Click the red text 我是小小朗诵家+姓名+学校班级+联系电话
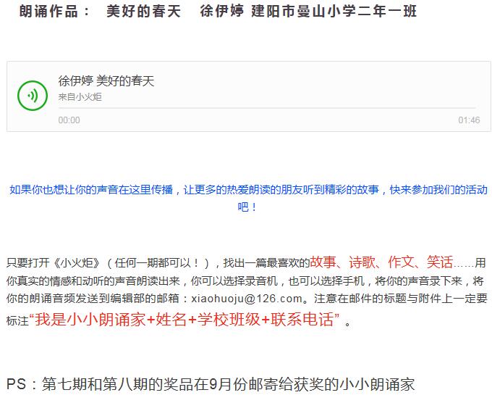 (184, 320)
